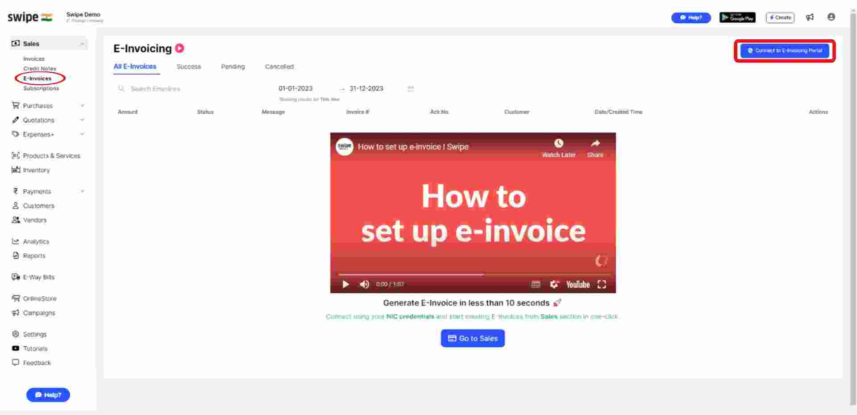Mute the video volume
This screenshot has width=857, height=415.
364,284
